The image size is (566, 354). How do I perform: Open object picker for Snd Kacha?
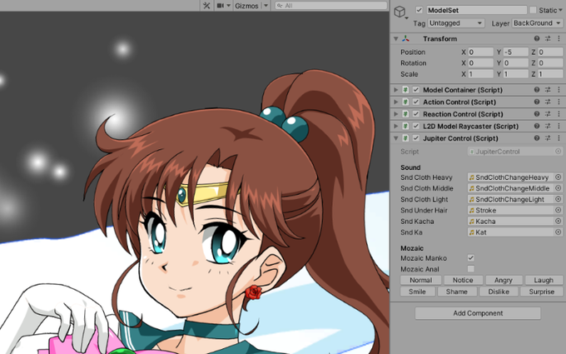[558, 221]
